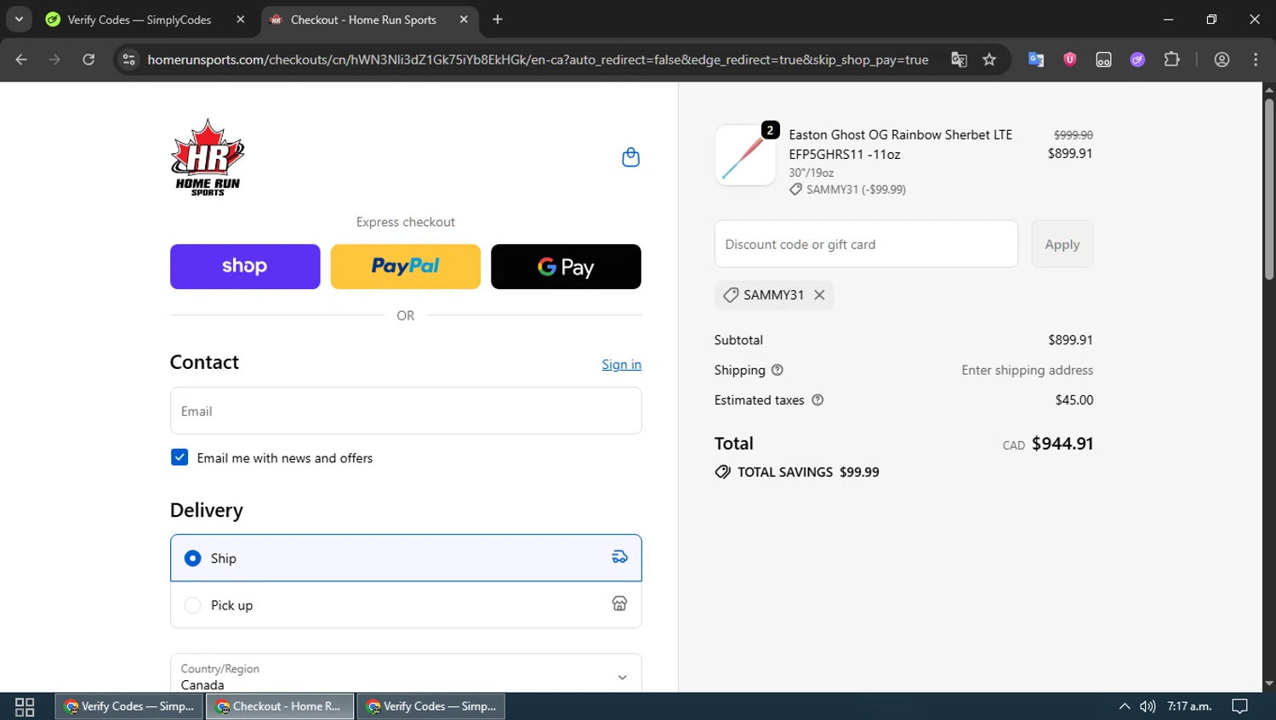The width and height of the screenshot is (1276, 720).
Task: Click the crossed-out $999.90 price
Action: pyautogui.click(x=1073, y=135)
